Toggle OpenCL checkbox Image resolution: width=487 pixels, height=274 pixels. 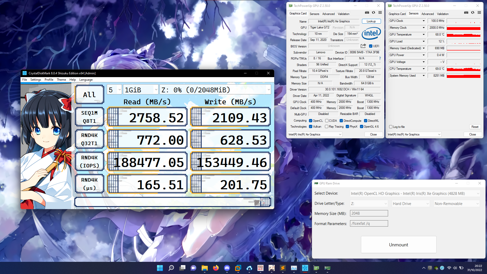pyautogui.click(x=310, y=121)
